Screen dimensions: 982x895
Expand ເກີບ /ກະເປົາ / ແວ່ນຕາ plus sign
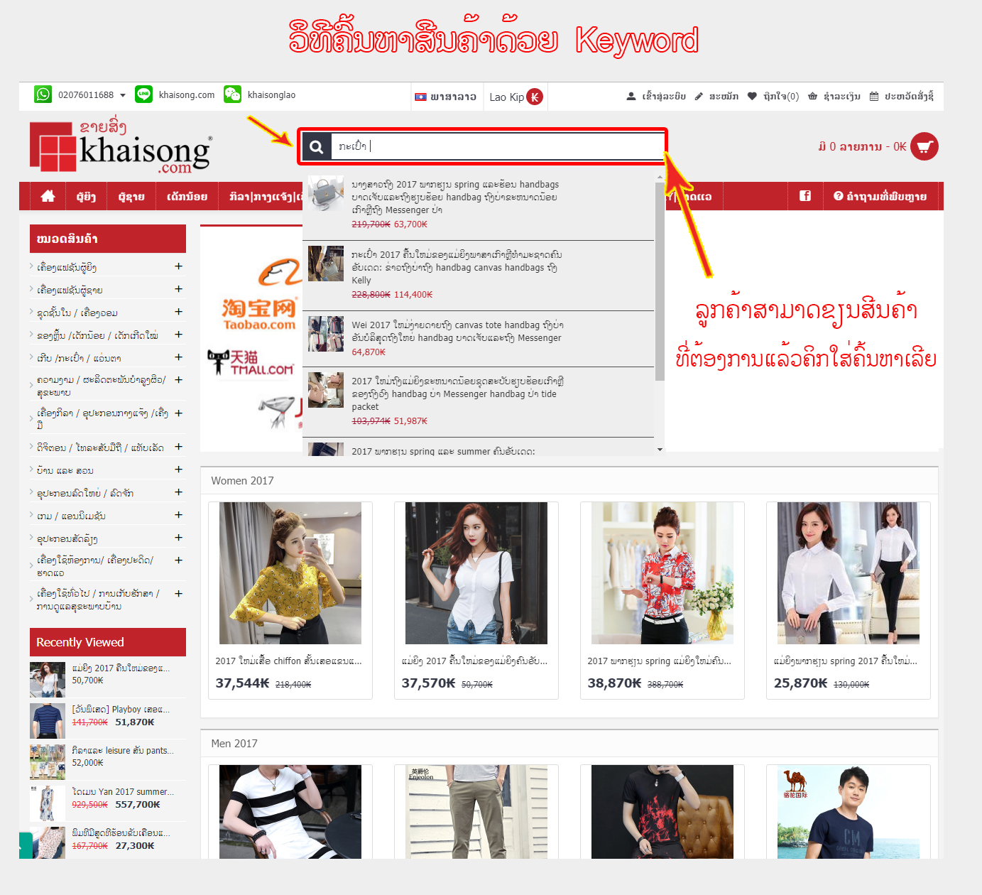point(178,357)
